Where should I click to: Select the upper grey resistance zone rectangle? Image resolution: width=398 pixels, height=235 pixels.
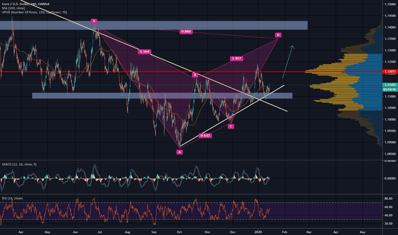tap(154, 25)
